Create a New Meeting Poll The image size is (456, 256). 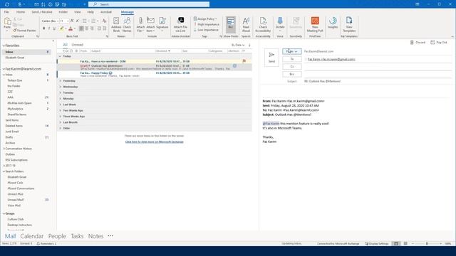click(315, 24)
